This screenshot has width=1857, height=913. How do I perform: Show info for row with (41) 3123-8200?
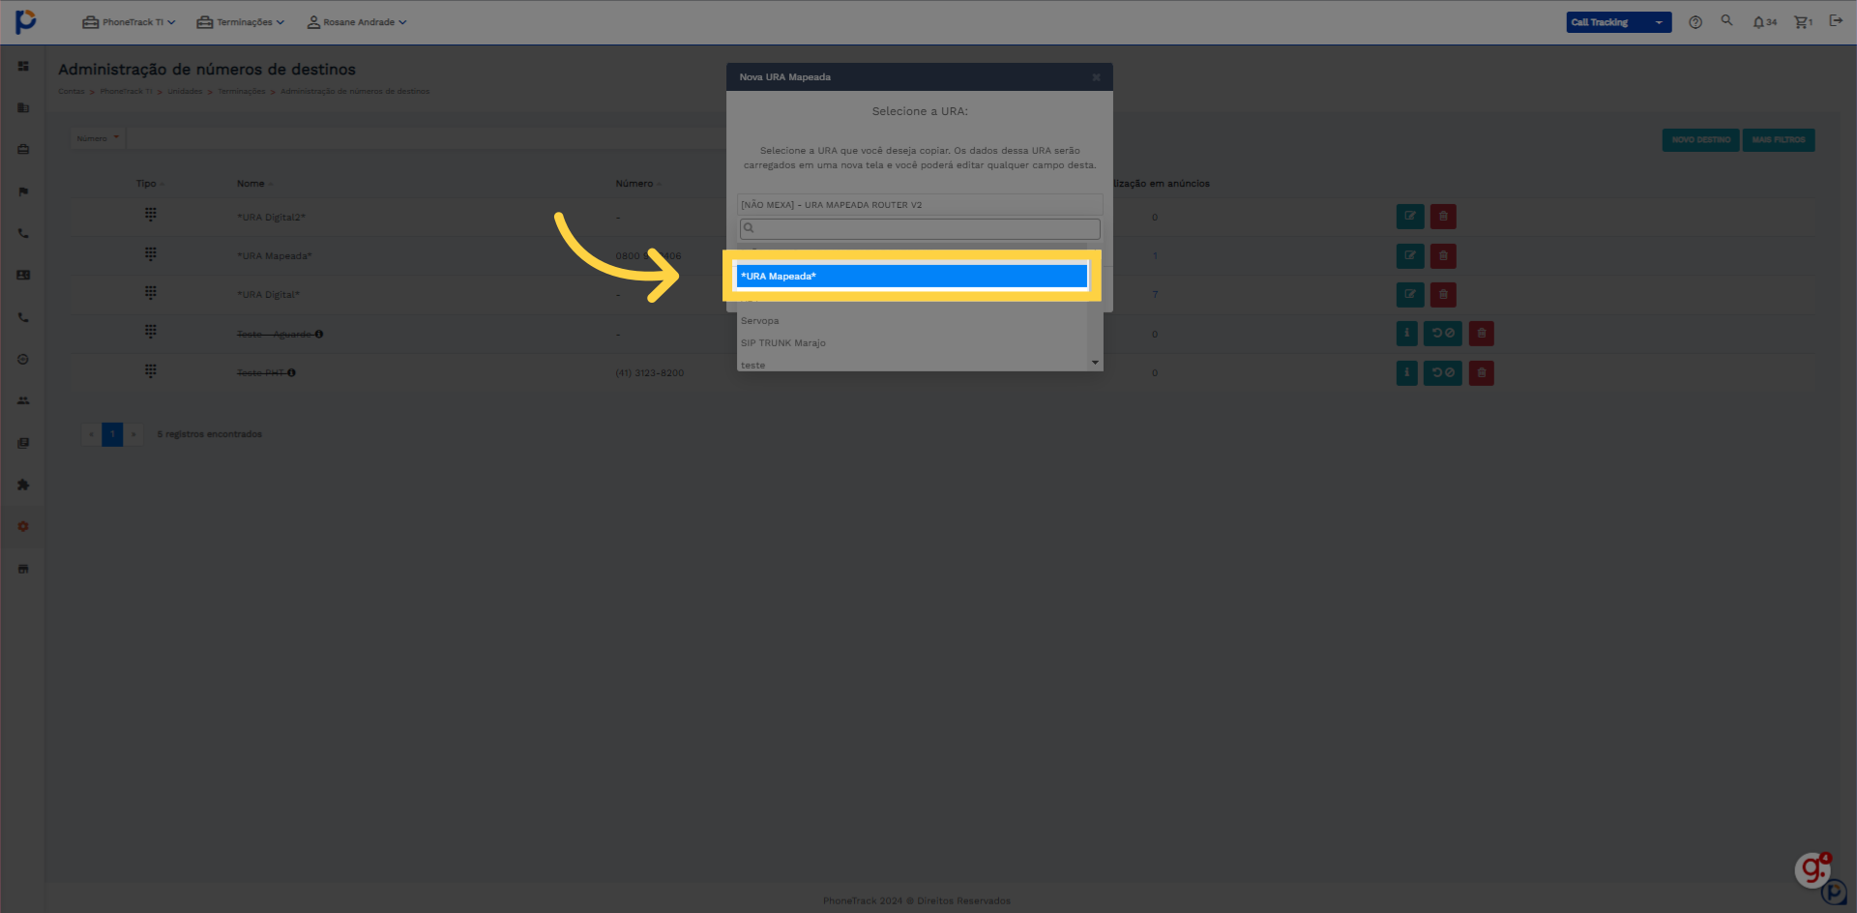1407,373
